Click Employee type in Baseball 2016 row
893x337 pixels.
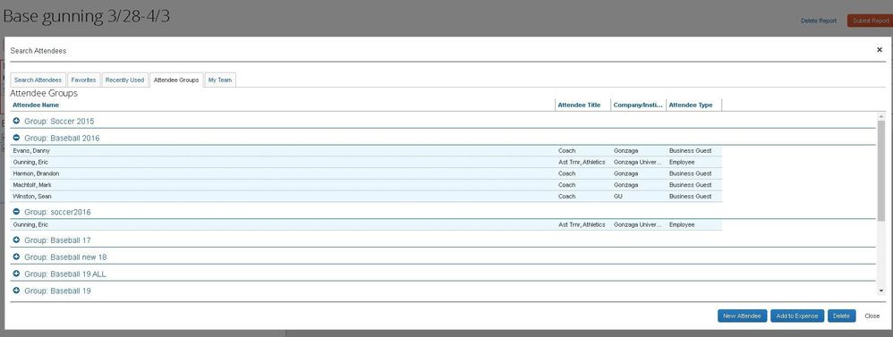(x=682, y=162)
